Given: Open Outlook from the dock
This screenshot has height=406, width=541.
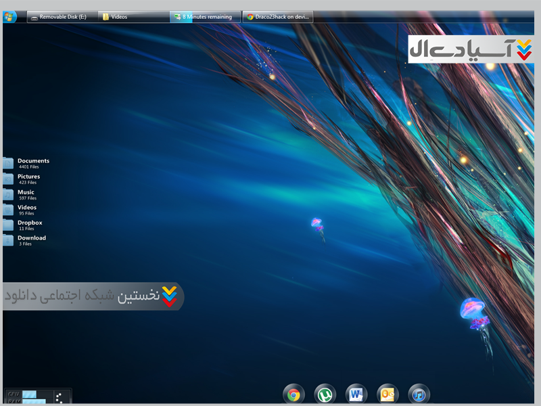Looking at the screenshot, I should click(387, 394).
